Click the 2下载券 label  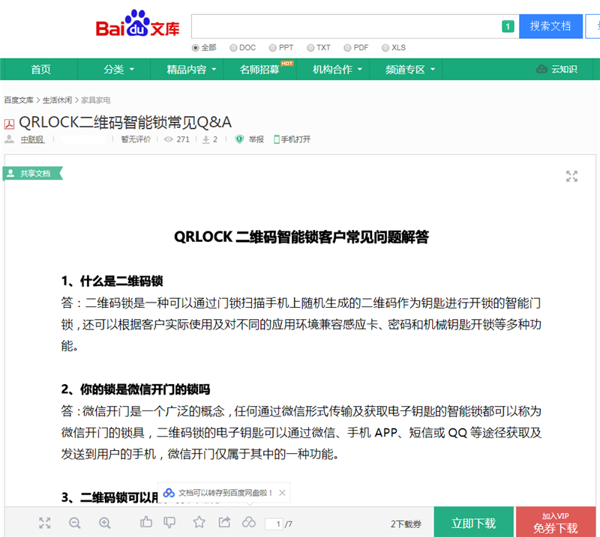coord(406,524)
